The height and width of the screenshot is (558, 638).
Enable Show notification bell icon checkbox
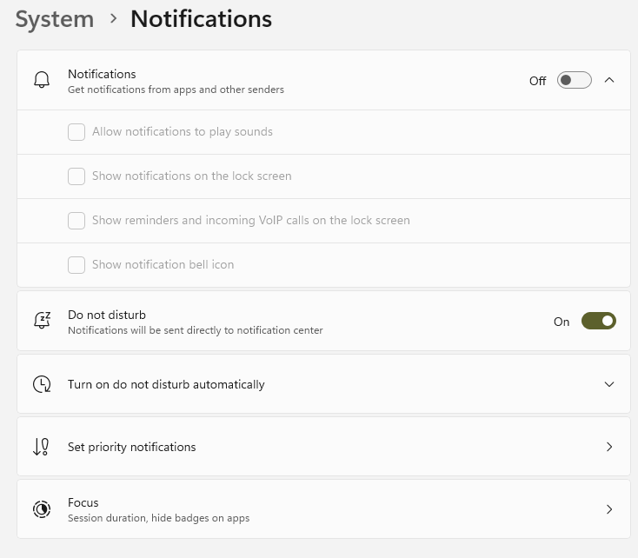pyautogui.click(x=76, y=265)
